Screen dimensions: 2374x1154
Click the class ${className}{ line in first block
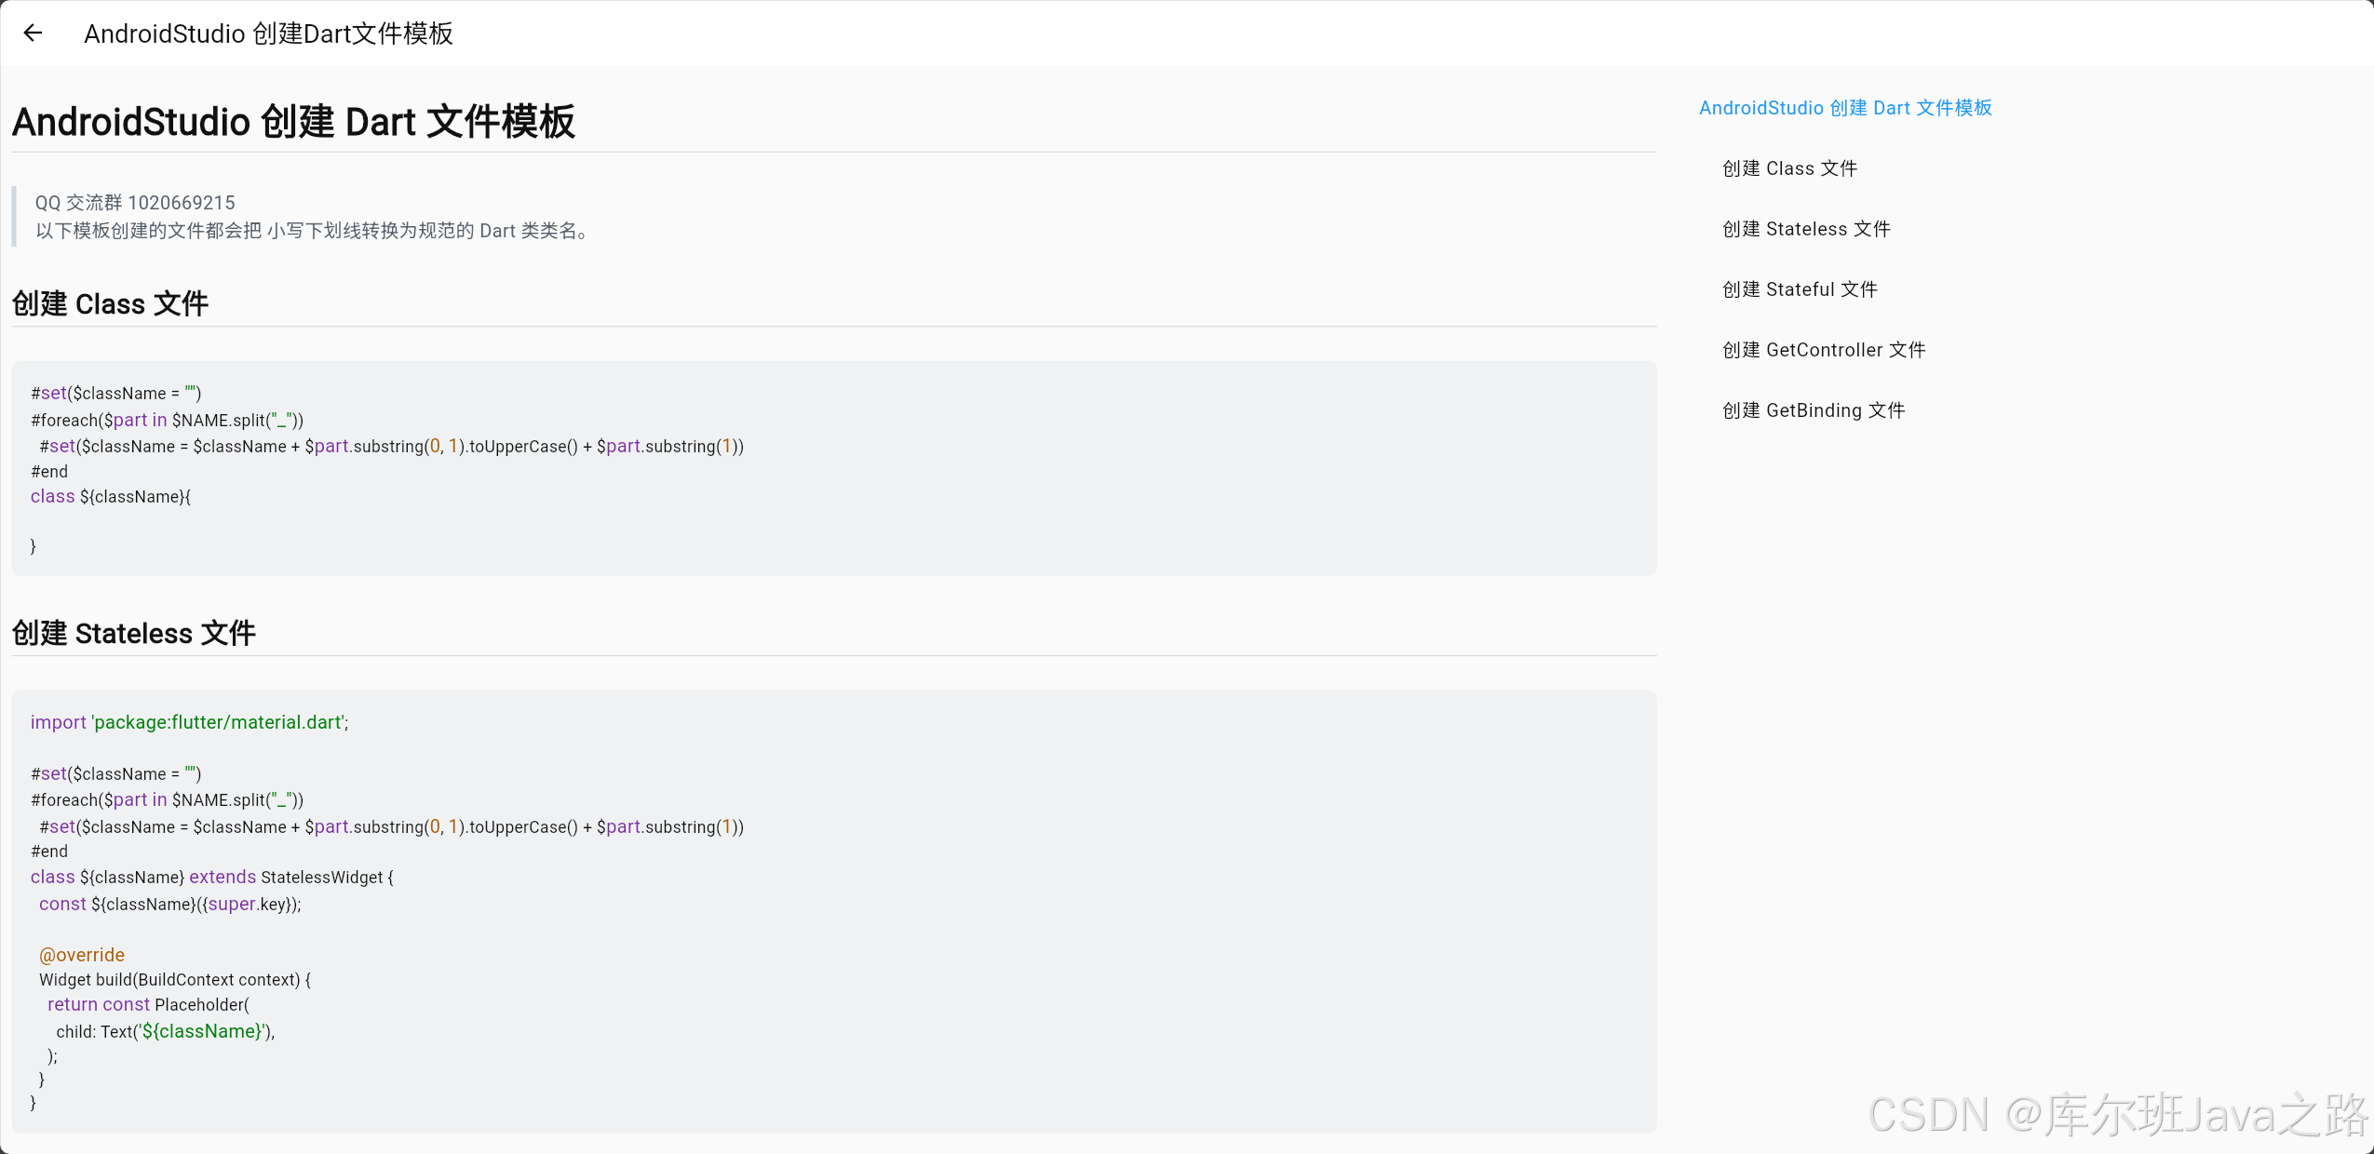[110, 497]
